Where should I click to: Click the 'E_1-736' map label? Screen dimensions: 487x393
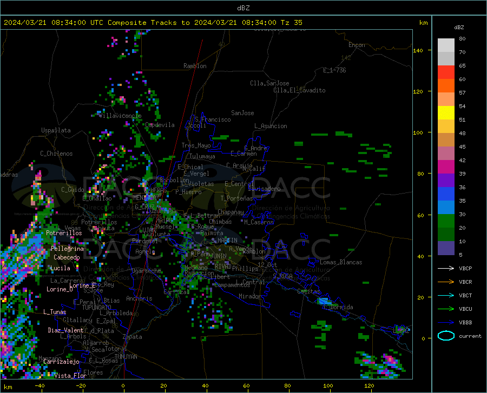334,70
